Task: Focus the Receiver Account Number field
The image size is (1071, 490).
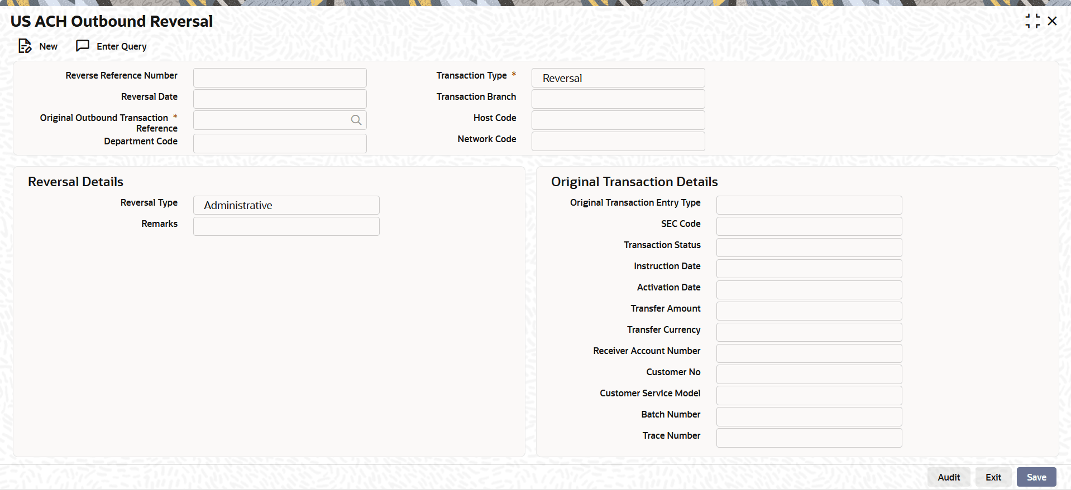Action: 809,353
